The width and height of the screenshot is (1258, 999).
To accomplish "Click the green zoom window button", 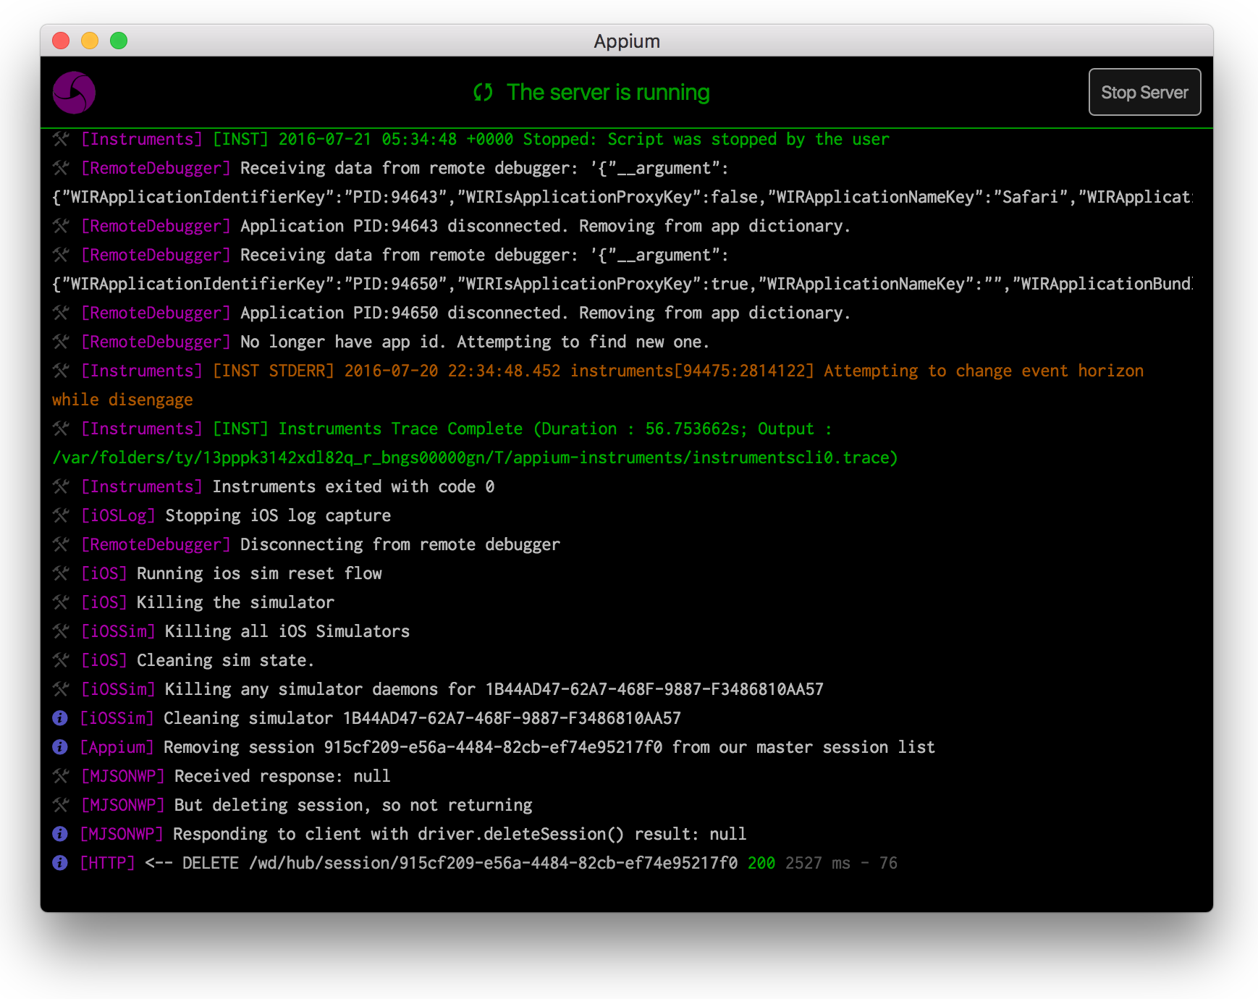I will point(119,41).
